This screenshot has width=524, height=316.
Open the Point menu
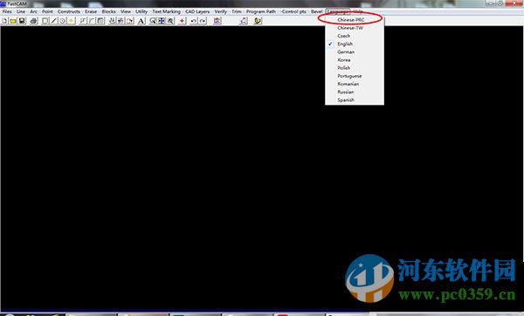pyautogui.click(x=47, y=11)
